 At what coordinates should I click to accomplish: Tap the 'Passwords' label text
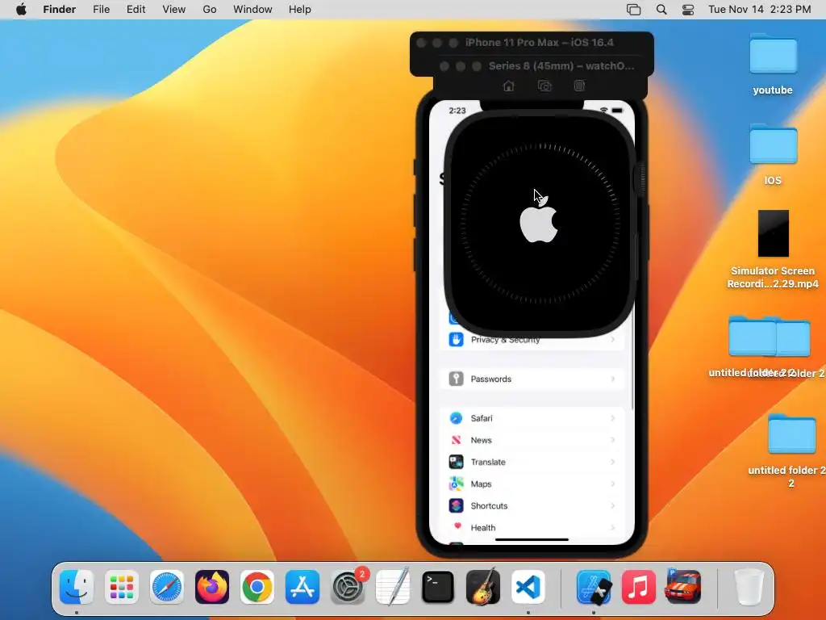point(491,379)
